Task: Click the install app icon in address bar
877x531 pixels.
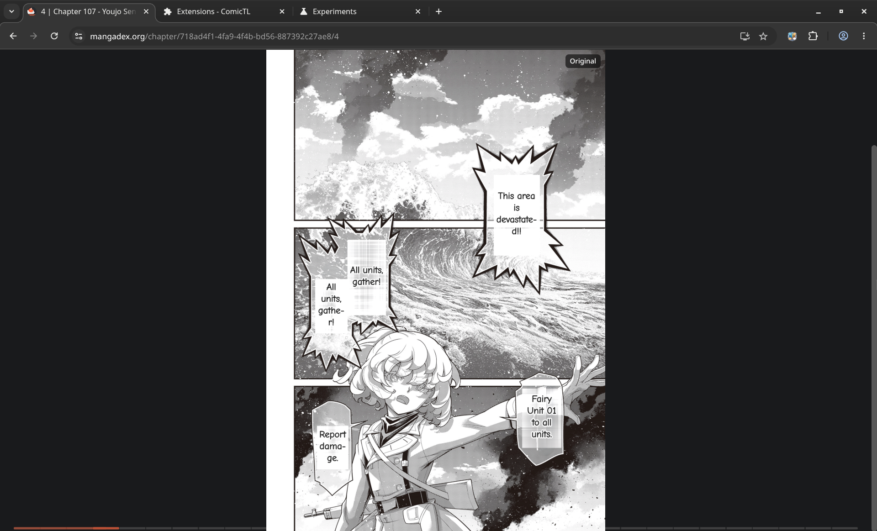Action: tap(745, 36)
